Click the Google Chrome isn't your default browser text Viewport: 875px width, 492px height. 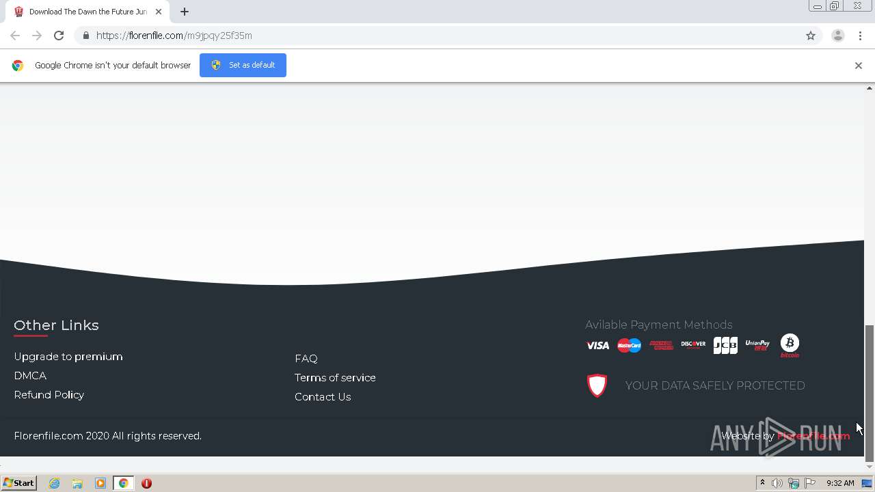[x=113, y=66]
